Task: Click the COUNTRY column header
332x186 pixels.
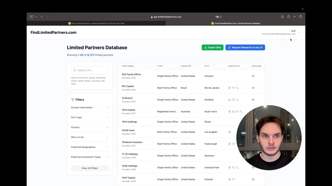Action: [x=186, y=66]
